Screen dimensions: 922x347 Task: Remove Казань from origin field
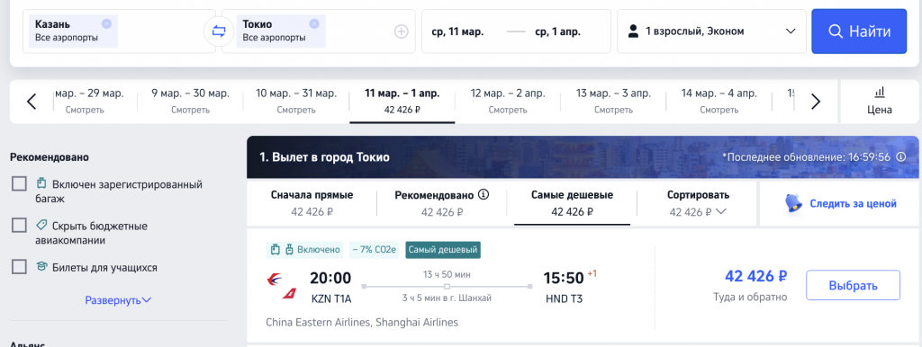point(106,23)
